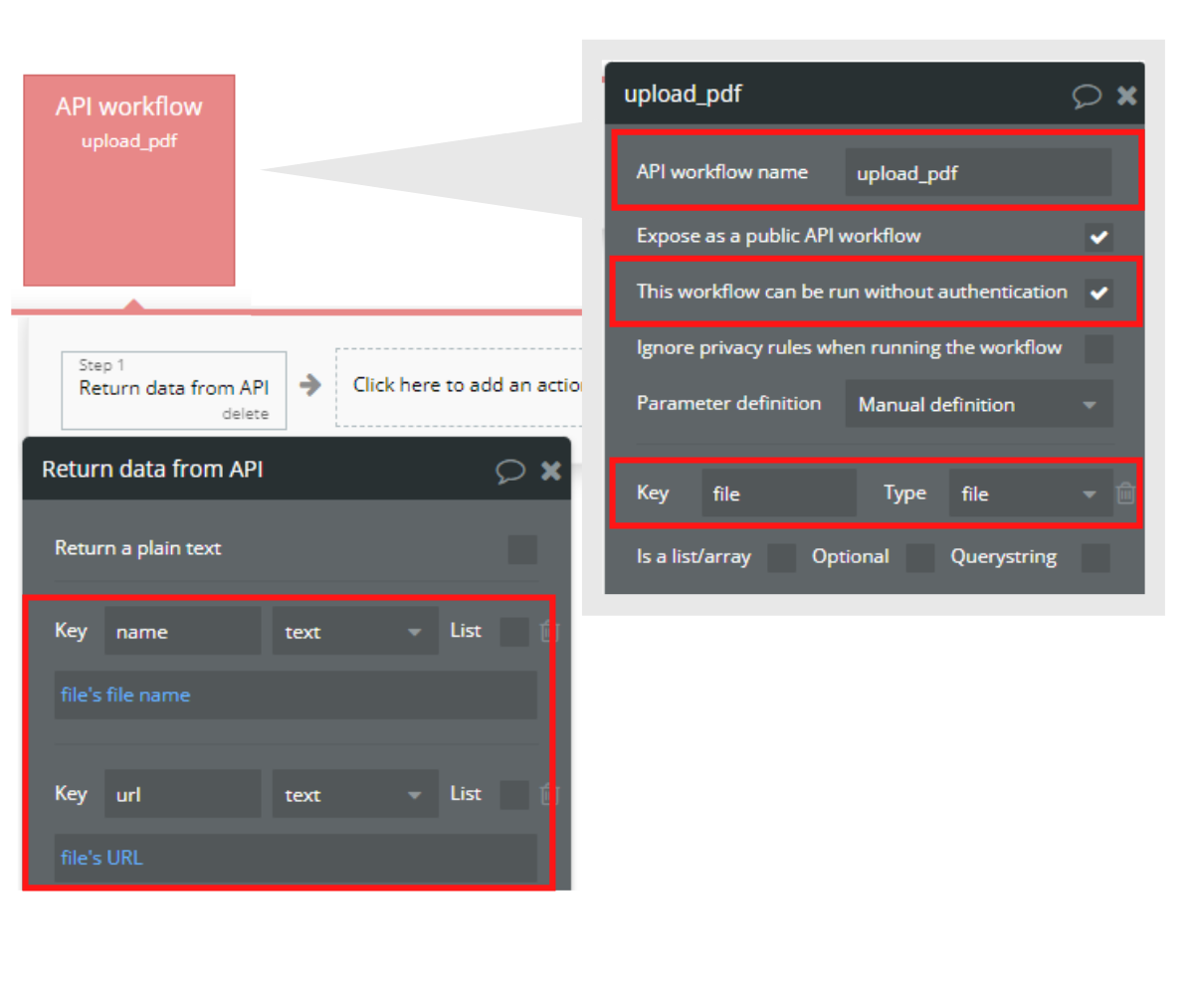Check the Optional parameter box

[920, 557]
